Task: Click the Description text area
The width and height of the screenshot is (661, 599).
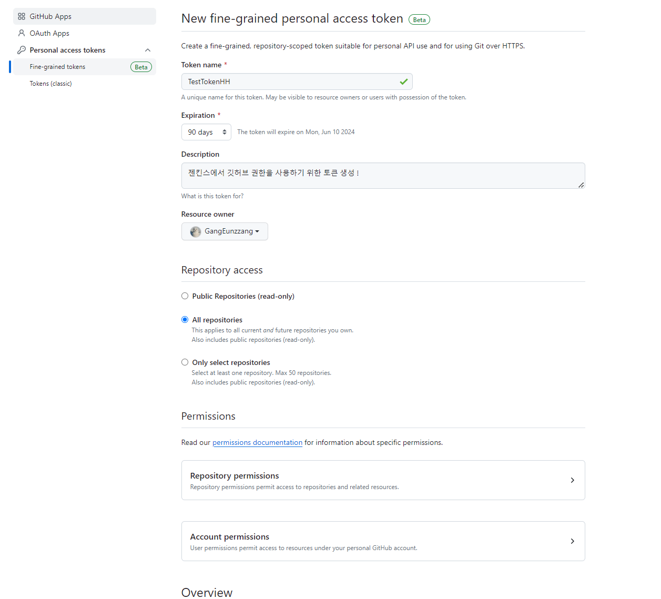Action: point(383,176)
